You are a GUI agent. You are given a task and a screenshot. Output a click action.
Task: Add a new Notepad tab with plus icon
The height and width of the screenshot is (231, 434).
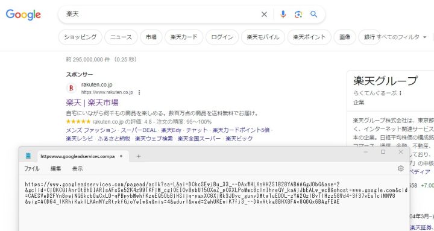[x=139, y=156]
